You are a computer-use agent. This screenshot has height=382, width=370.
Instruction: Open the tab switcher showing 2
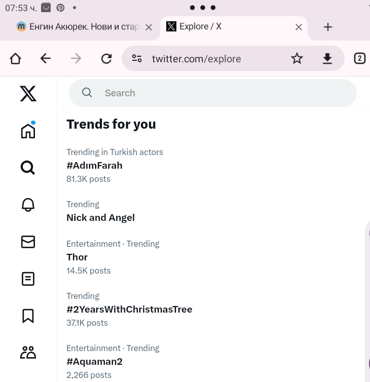[x=359, y=58]
